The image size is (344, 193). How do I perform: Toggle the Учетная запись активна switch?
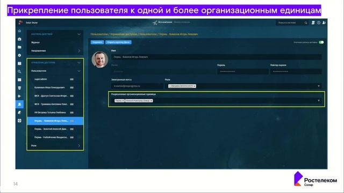[321, 42]
